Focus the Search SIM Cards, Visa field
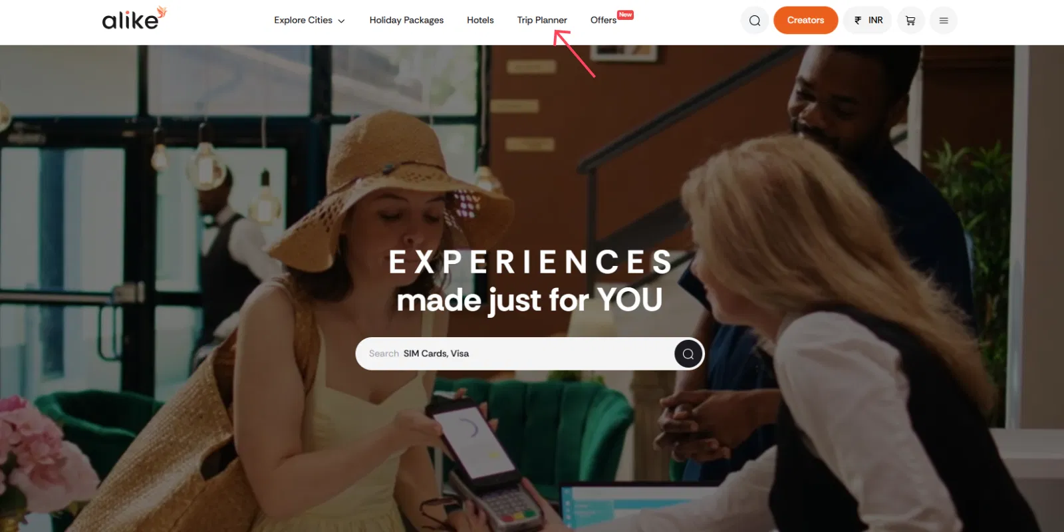The width and height of the screenshot is (1064, 532). coord(515,354)
